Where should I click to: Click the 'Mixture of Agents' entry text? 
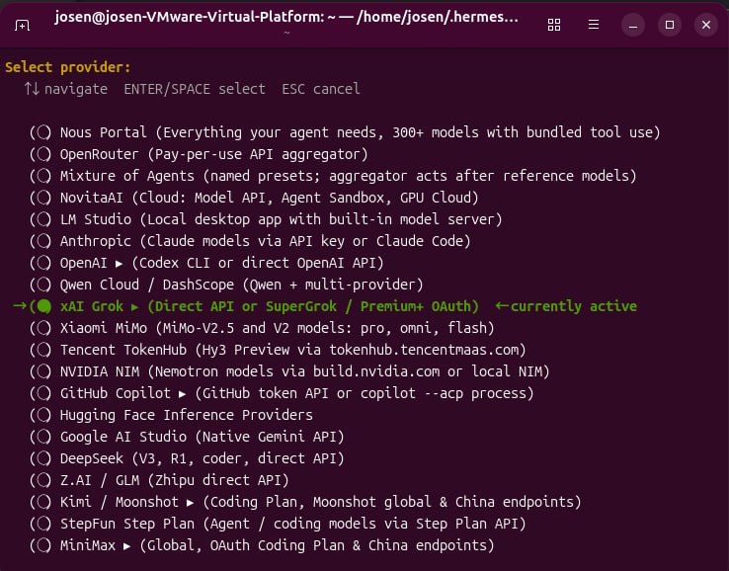(126, 176)
